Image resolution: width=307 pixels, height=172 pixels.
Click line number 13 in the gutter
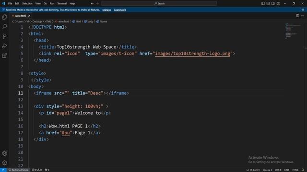pos(21,106)
